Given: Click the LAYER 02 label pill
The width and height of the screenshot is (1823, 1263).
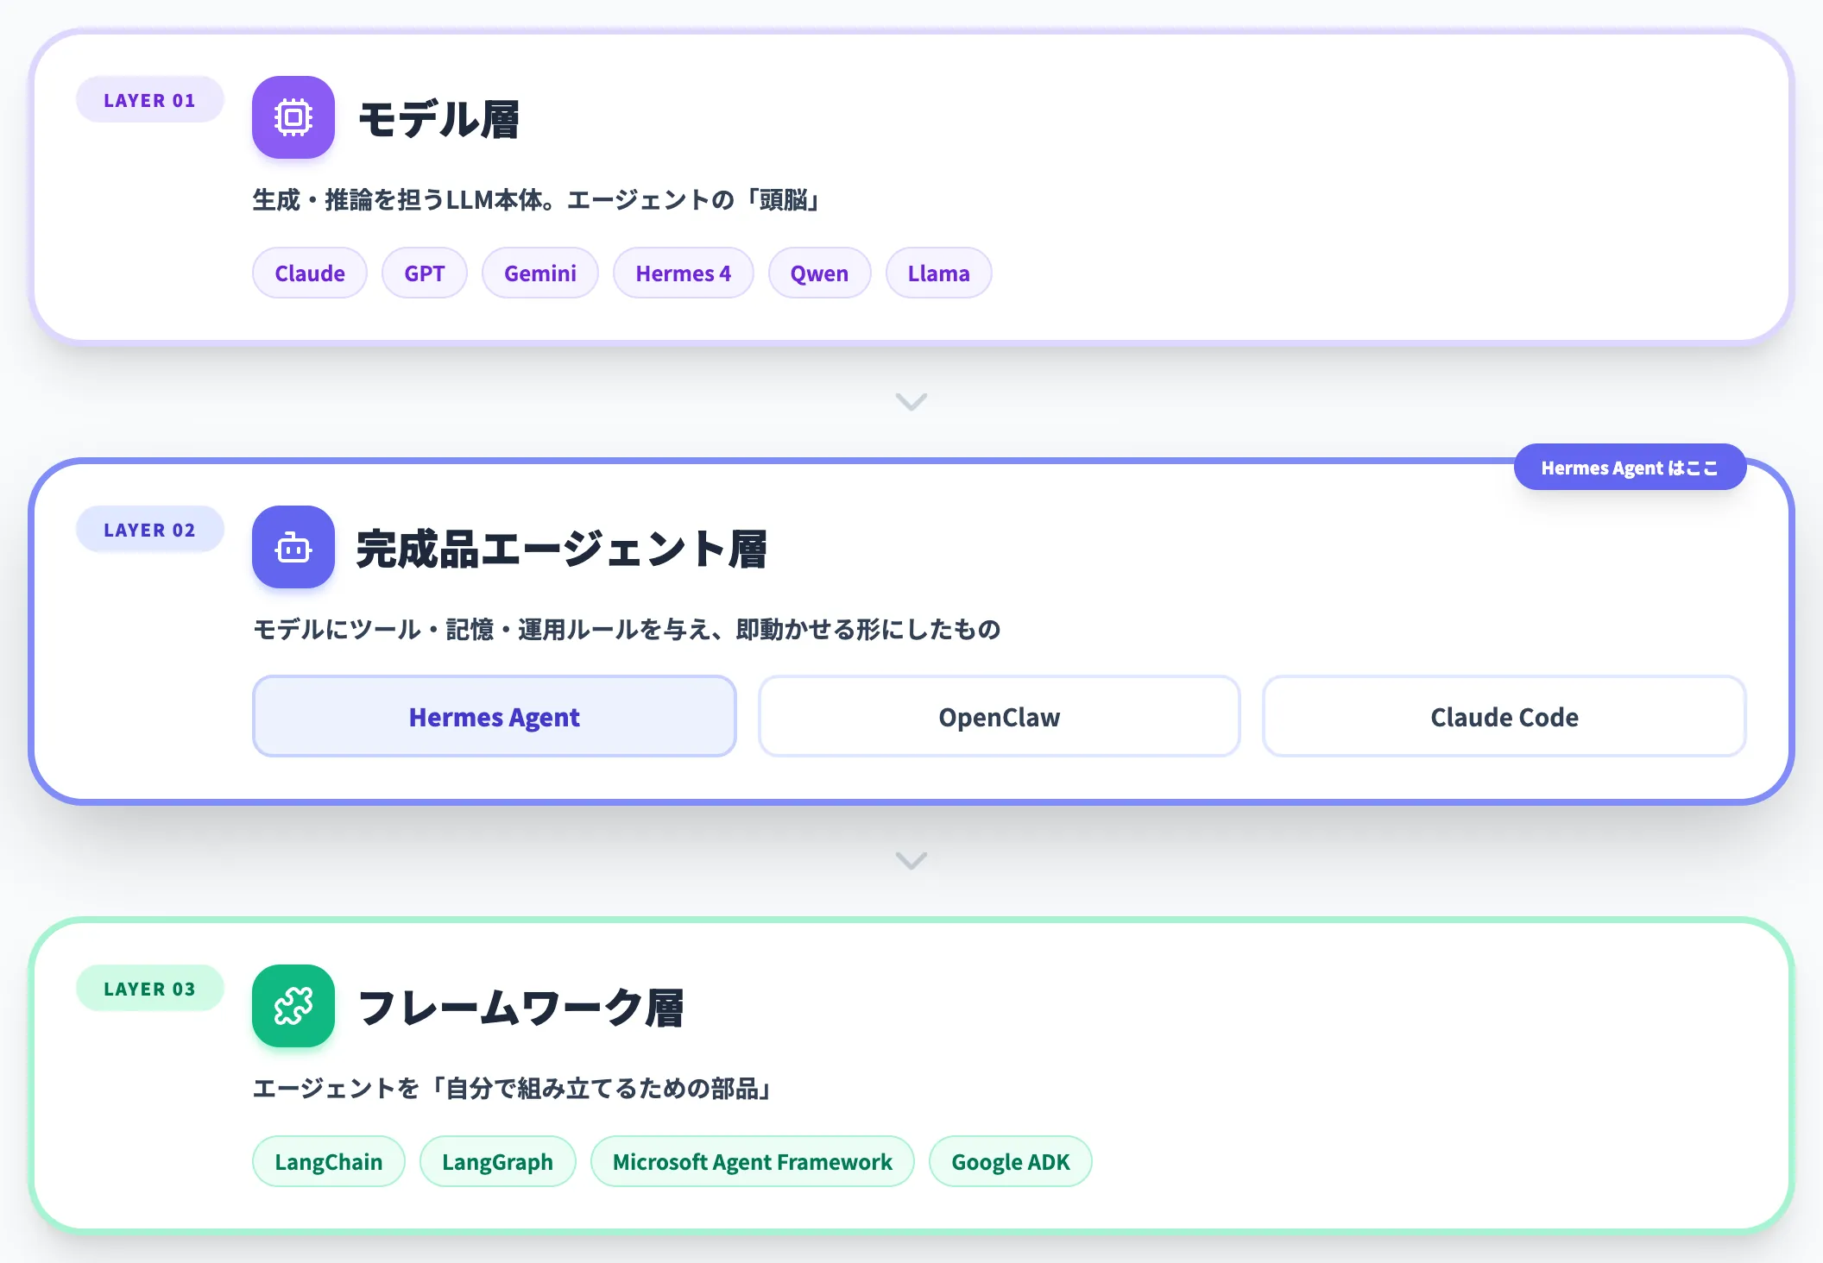Looking at the screenshot, I should [150, 529].
